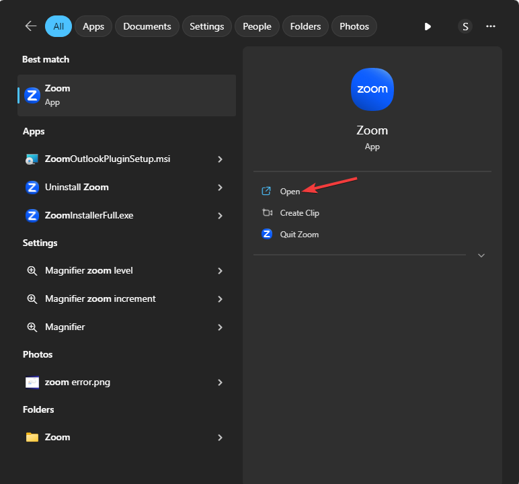Choose Quit Zoom action
The image size is (519, 484).
[299, 235]
